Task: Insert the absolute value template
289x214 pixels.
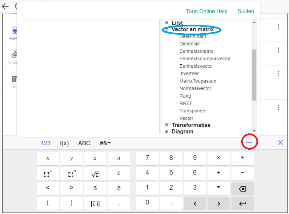Action: point(95,203)
